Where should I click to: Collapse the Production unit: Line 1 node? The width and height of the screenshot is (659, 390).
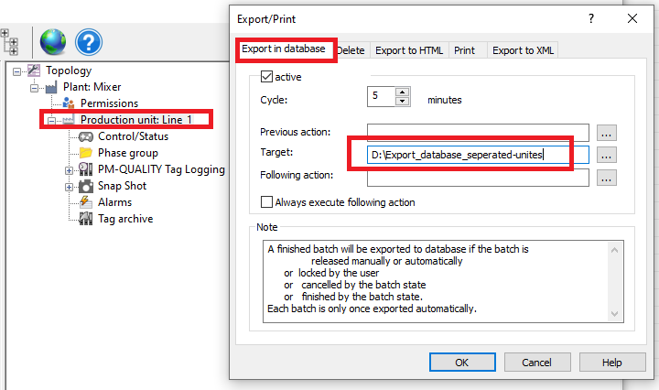(x=52, y=120)
